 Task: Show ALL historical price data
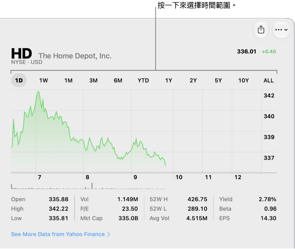coord(268,80)
